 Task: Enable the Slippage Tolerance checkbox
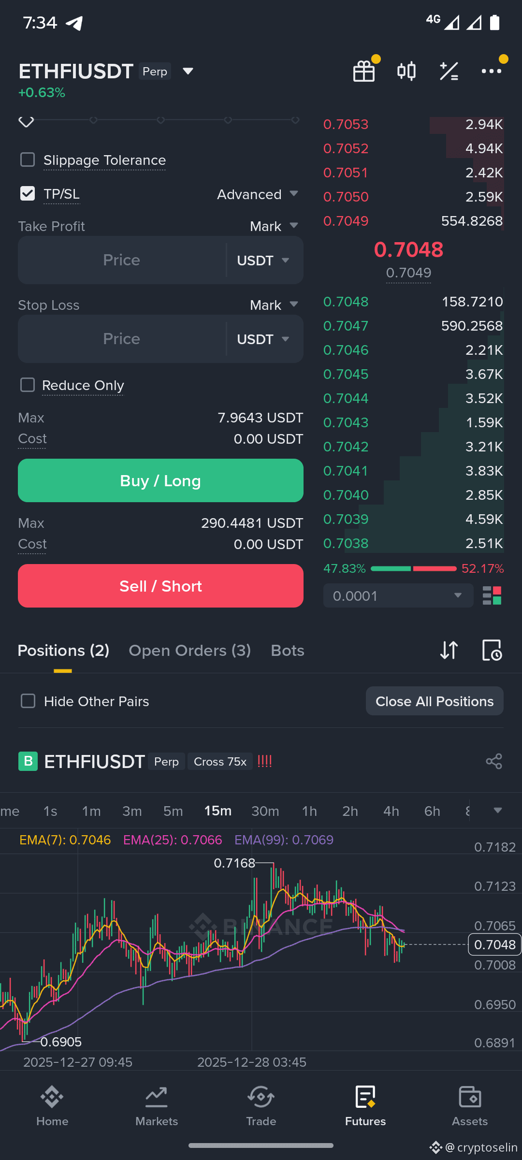coord(28,159)
